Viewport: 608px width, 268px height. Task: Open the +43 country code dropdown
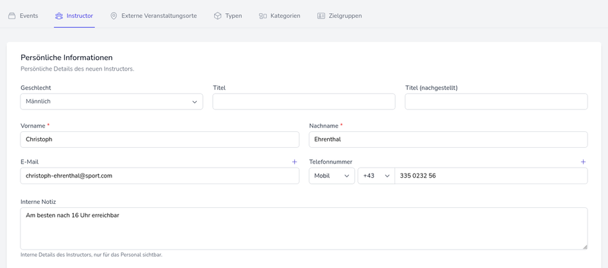pos(376,176)
